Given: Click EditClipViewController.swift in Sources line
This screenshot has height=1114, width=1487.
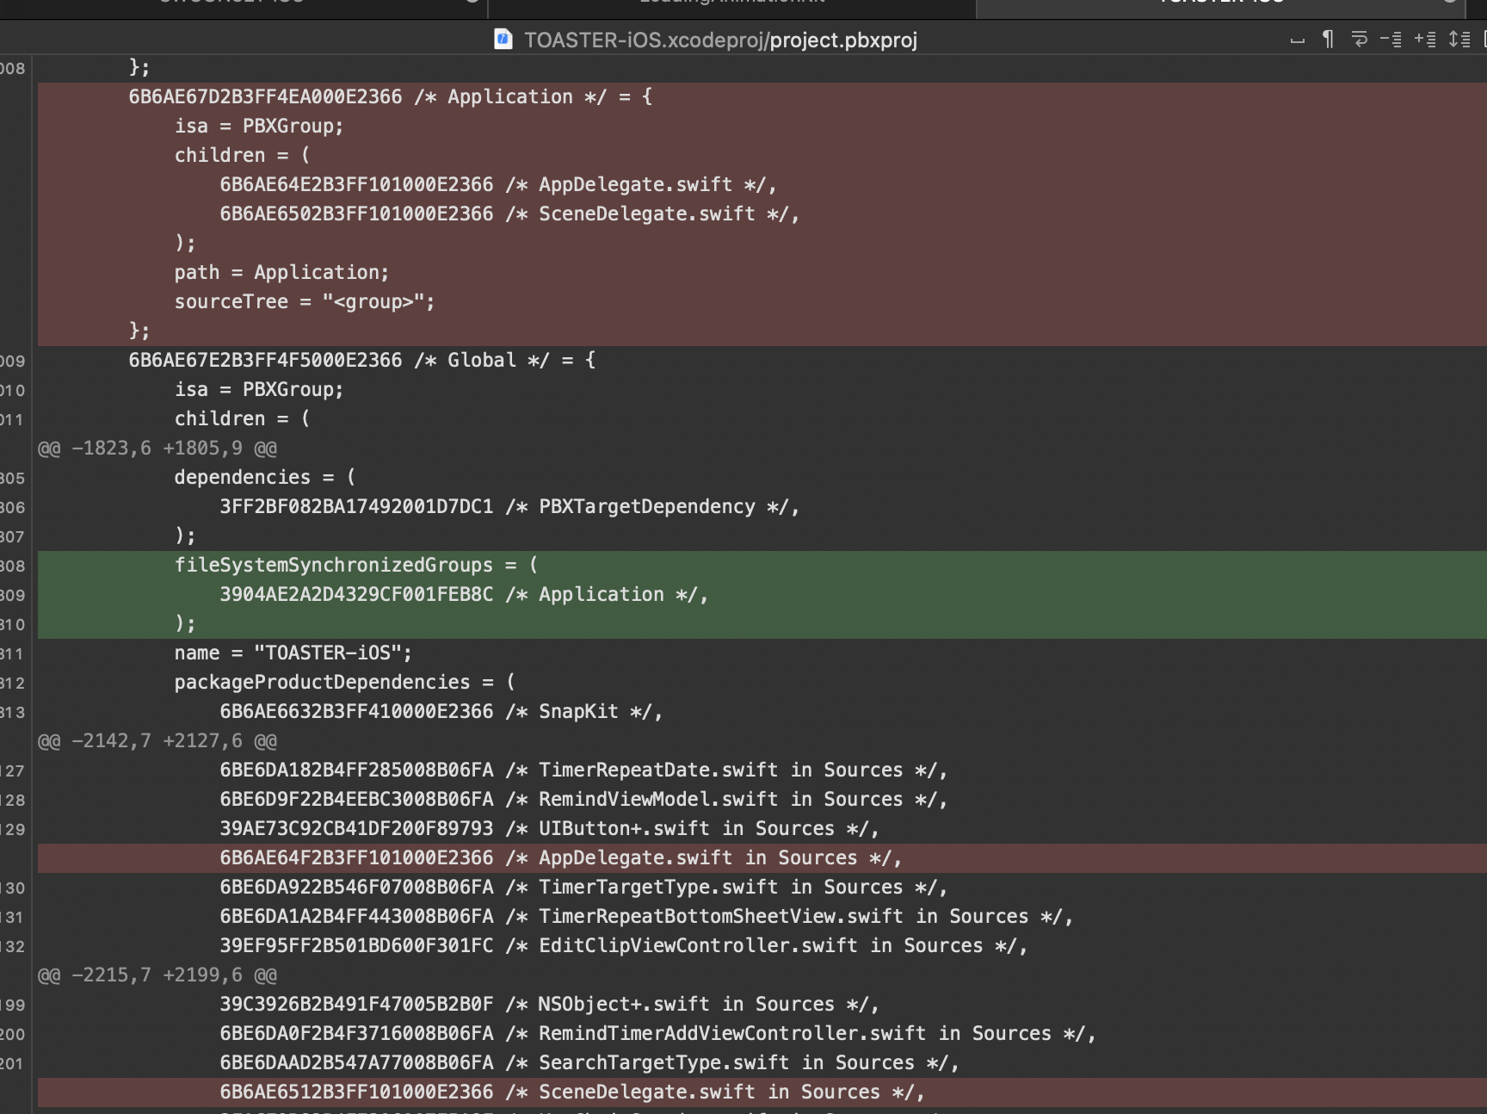Looking at the screenshot, I should [762, 946].
